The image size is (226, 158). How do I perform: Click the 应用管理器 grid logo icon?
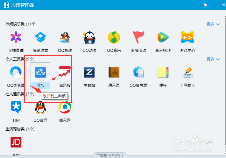[x=6, y=5]
